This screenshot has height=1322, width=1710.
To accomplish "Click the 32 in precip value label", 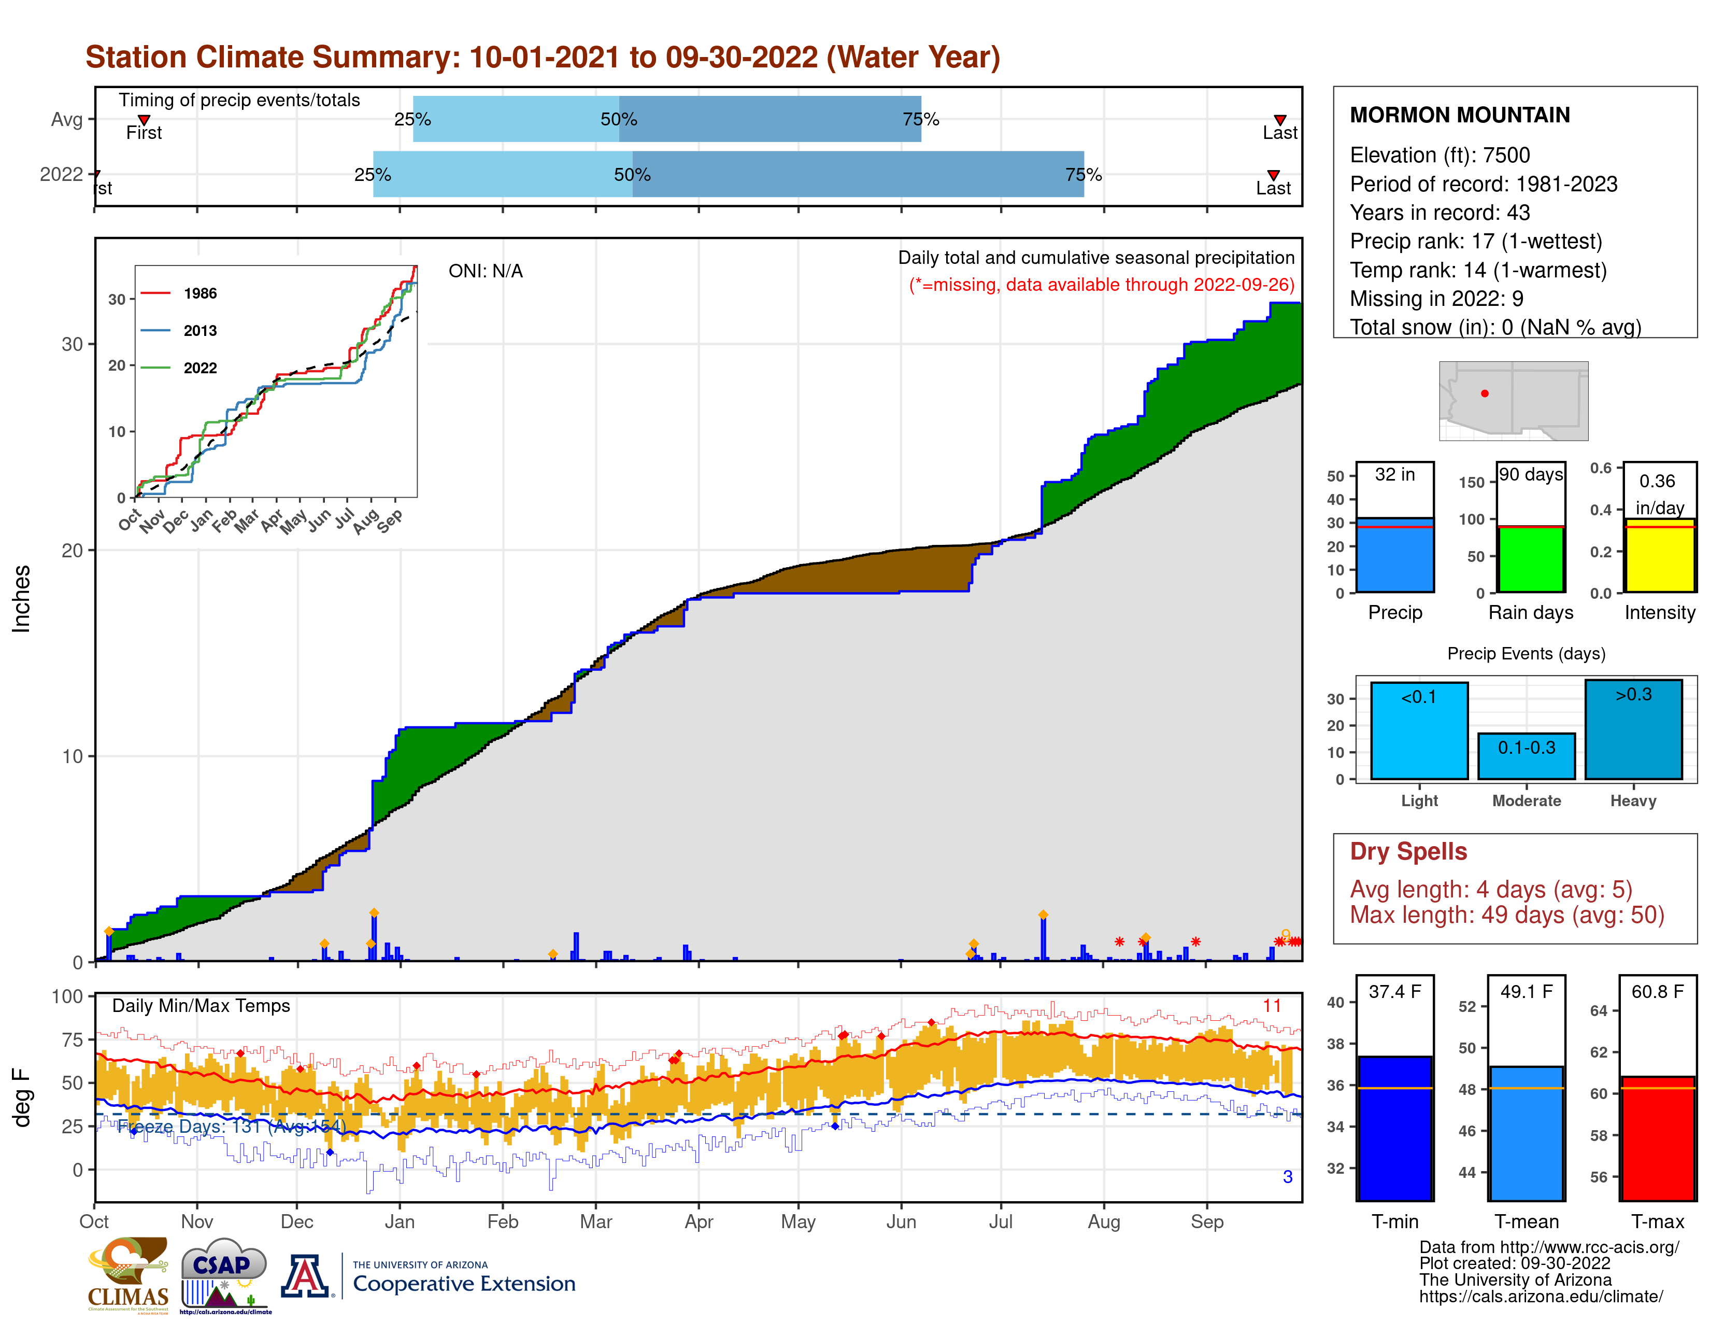I will tap(1394, 474).
